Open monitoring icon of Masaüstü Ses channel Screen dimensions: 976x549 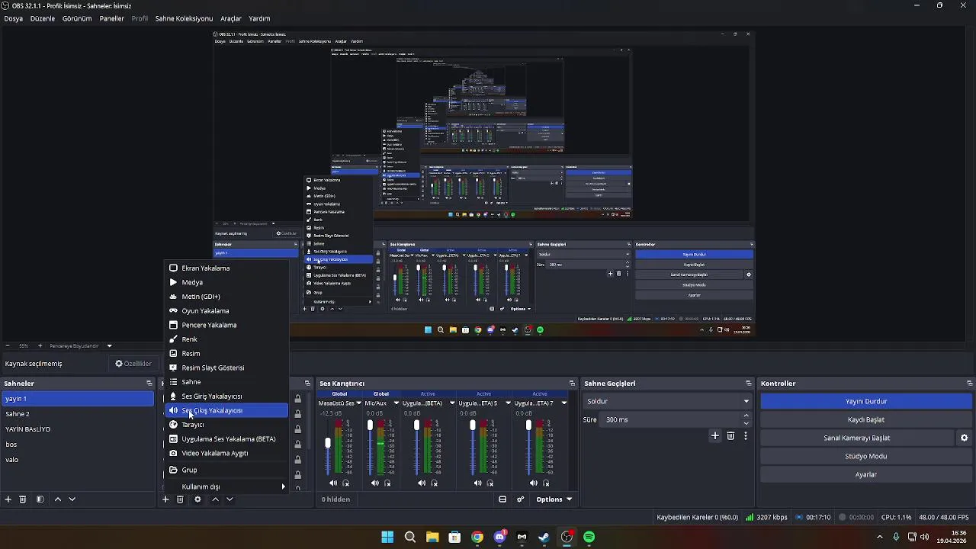(346, 483)
